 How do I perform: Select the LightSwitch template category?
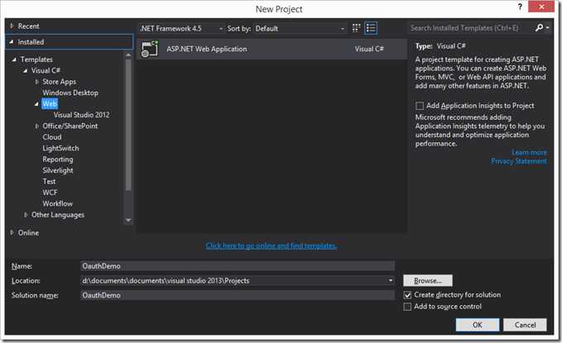[60, 148]
